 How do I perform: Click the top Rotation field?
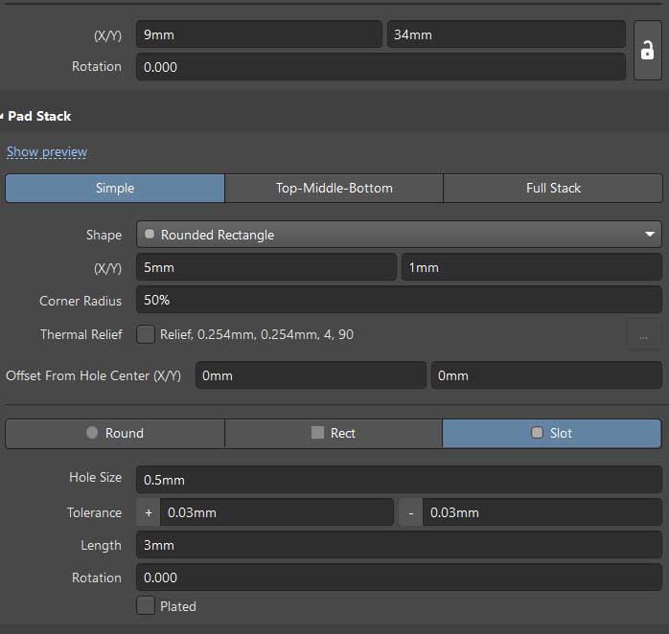coord(381,67)
